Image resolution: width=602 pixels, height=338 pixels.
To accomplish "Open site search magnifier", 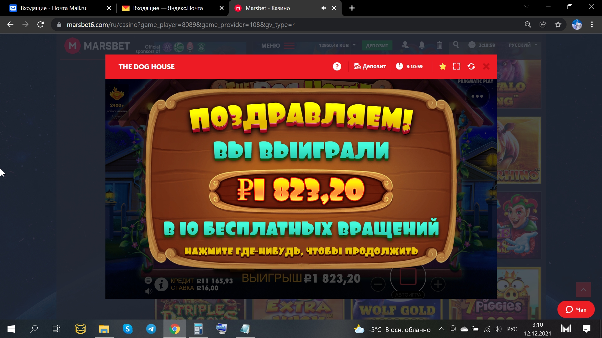I will pos(456,45).
